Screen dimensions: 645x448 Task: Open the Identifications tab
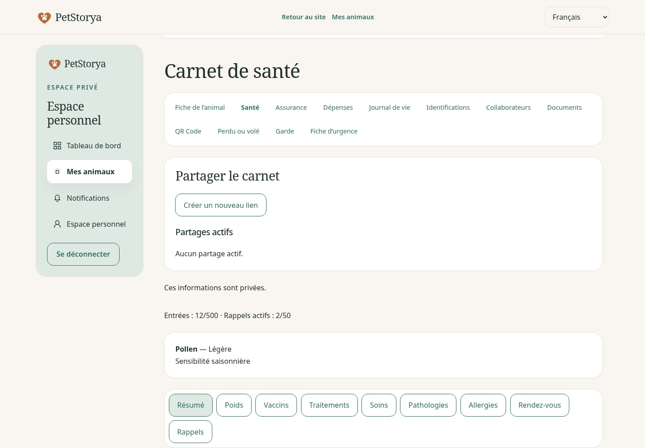[x=448, y=108]
